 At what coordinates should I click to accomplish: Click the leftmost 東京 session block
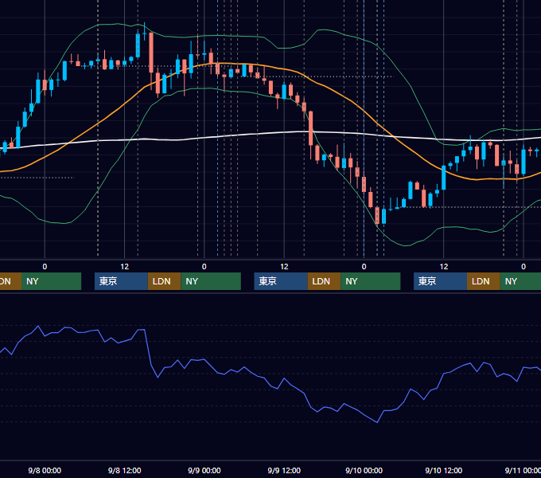(x=121, y=281)
